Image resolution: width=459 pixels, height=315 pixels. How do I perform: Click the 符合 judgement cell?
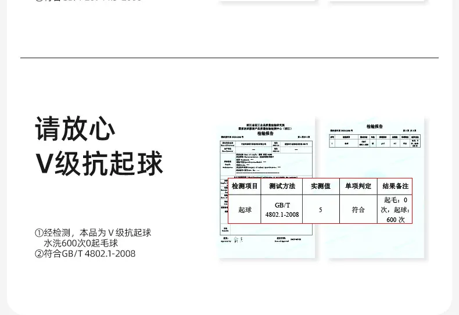coord(358,210)
